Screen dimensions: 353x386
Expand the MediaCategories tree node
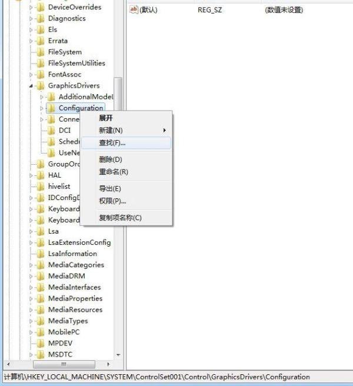(x=31, y=265)
